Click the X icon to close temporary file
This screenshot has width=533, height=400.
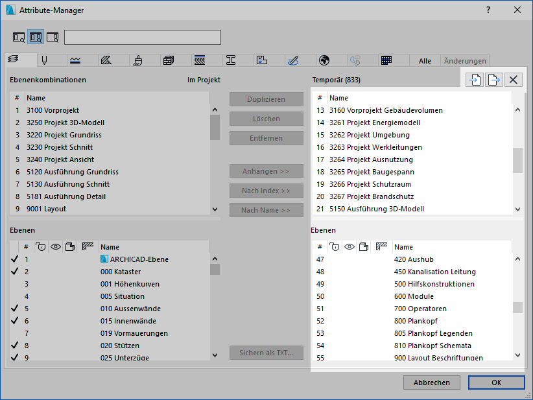514,80
